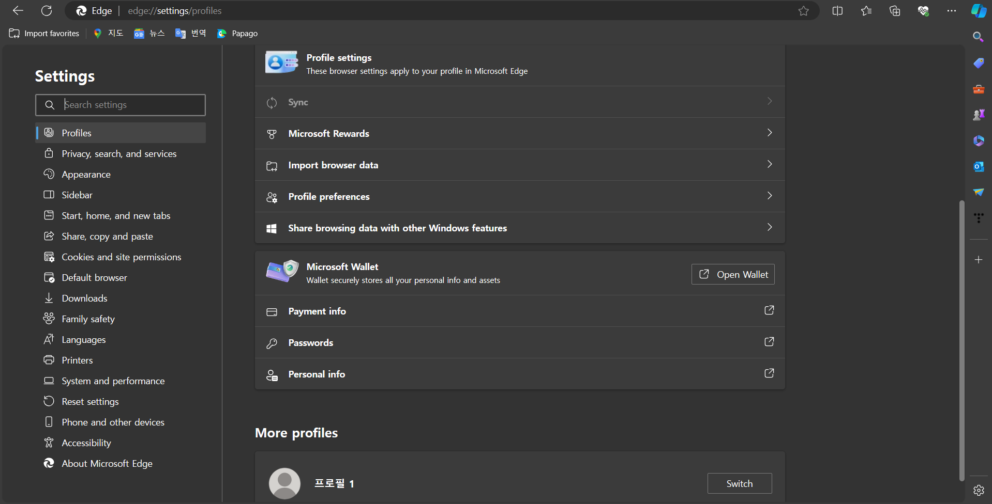Viewport: 992px width, 504px height.
Task: Open split screen view icon
Action: (837, 11)
